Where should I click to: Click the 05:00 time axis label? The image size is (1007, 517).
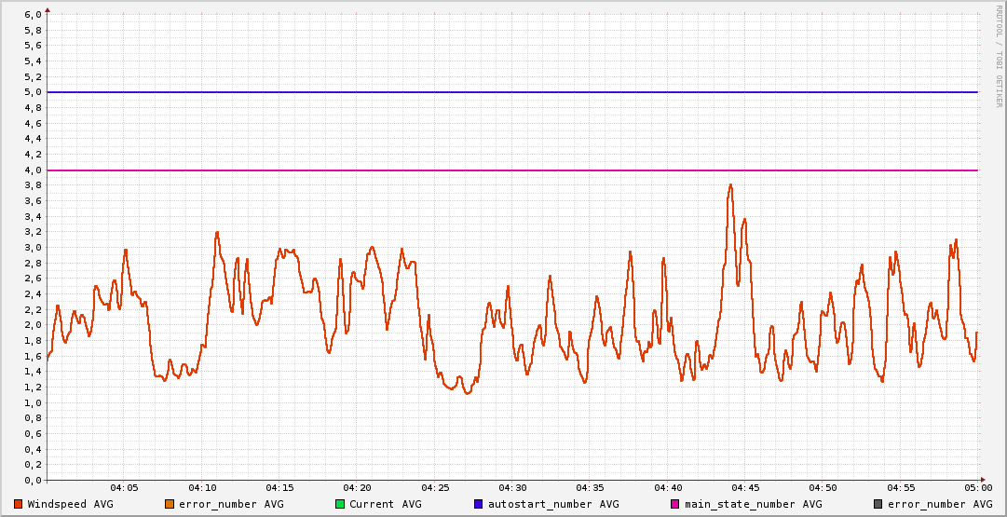point(978,488)
